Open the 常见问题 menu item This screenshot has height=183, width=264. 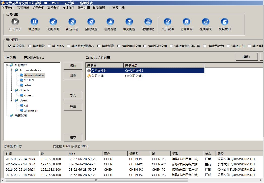[99, 8]
